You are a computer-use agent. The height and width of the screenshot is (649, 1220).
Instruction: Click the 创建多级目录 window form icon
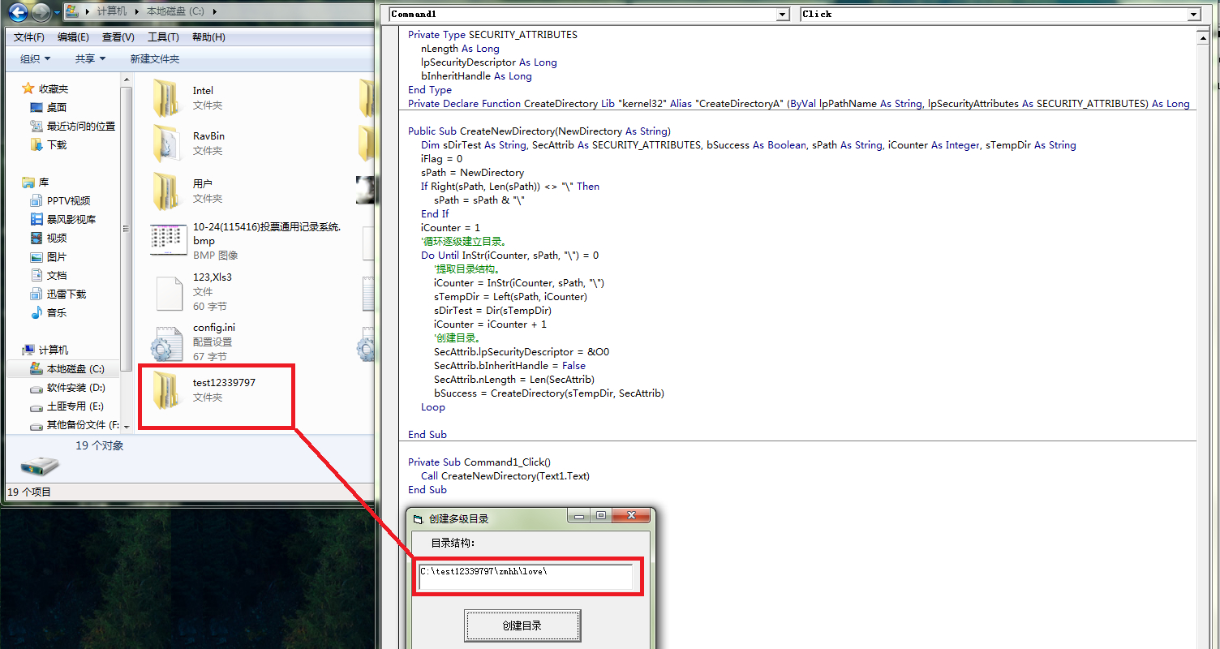tap(418, 518)
